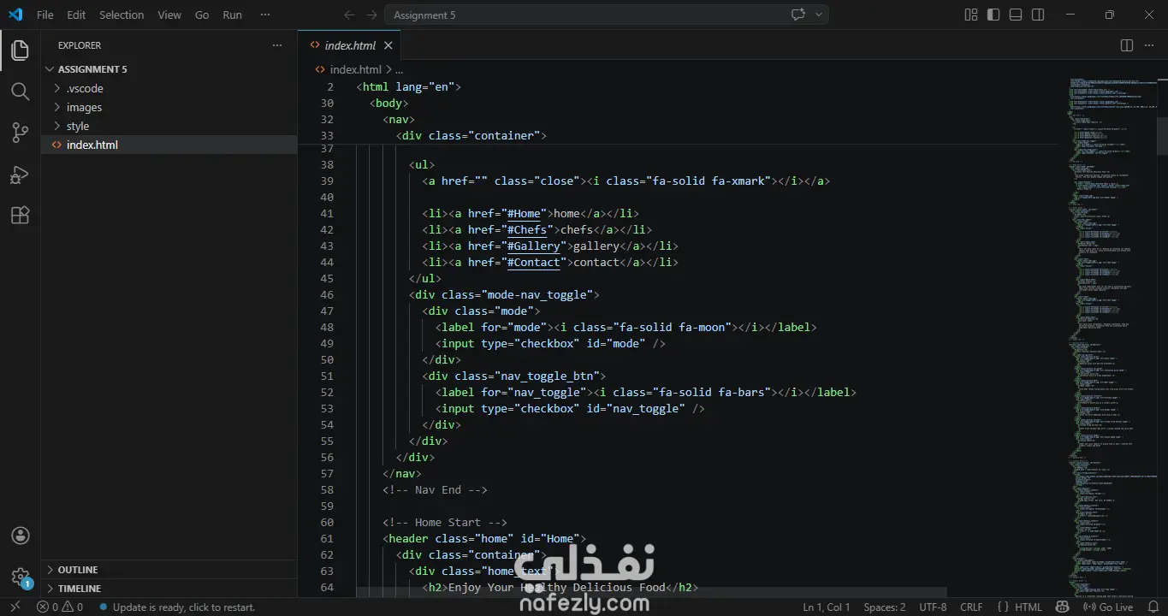Click the editor vertical scrollbar
1168x616 pixels.
tap(1162, 137)
